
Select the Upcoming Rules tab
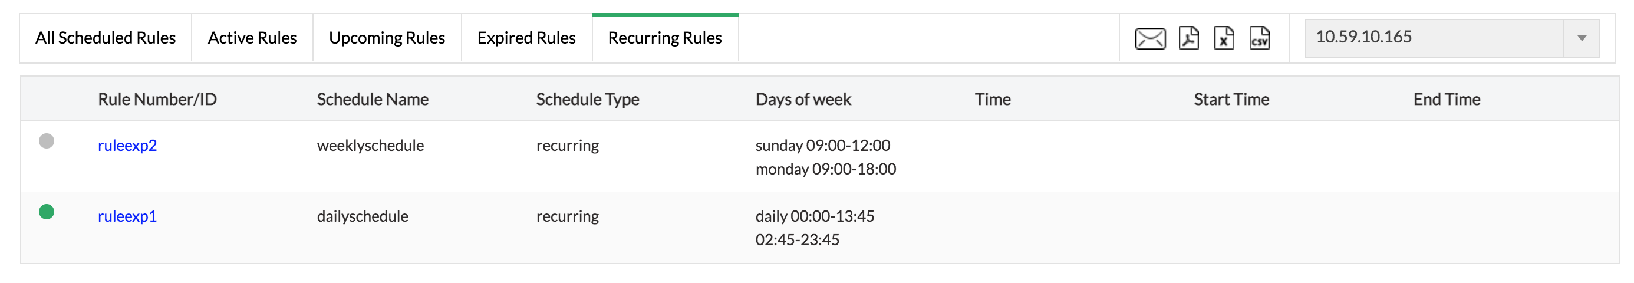point(387,38)
